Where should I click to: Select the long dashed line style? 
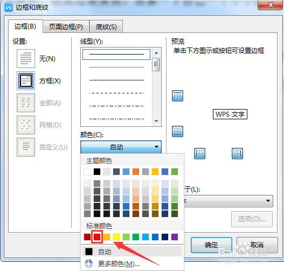pyautogui.click(x=116, y=93)
